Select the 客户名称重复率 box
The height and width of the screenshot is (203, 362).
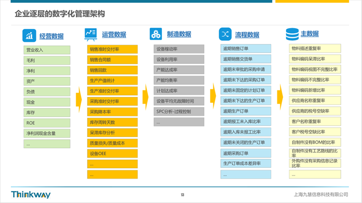coord(315,122)
